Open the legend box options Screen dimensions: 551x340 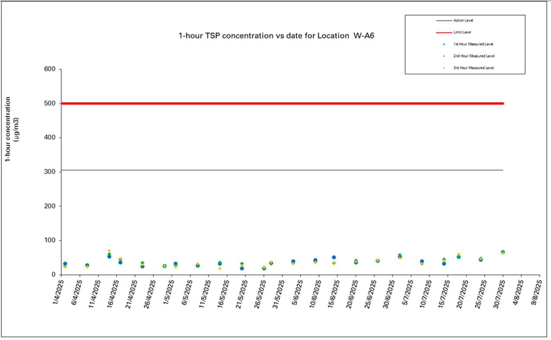click(465, 44)
